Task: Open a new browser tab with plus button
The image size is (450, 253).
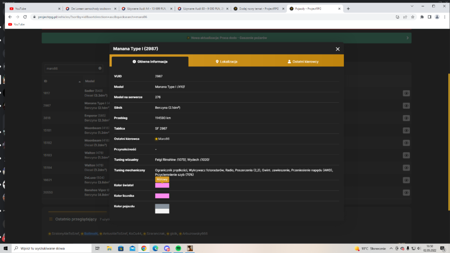Action: pos(348,9)
